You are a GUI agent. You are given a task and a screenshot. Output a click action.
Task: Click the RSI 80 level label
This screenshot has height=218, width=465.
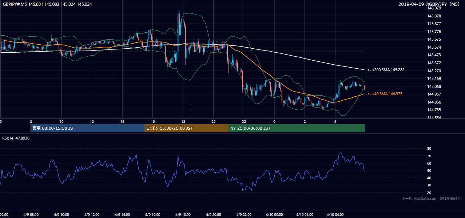tap(429, 149)
